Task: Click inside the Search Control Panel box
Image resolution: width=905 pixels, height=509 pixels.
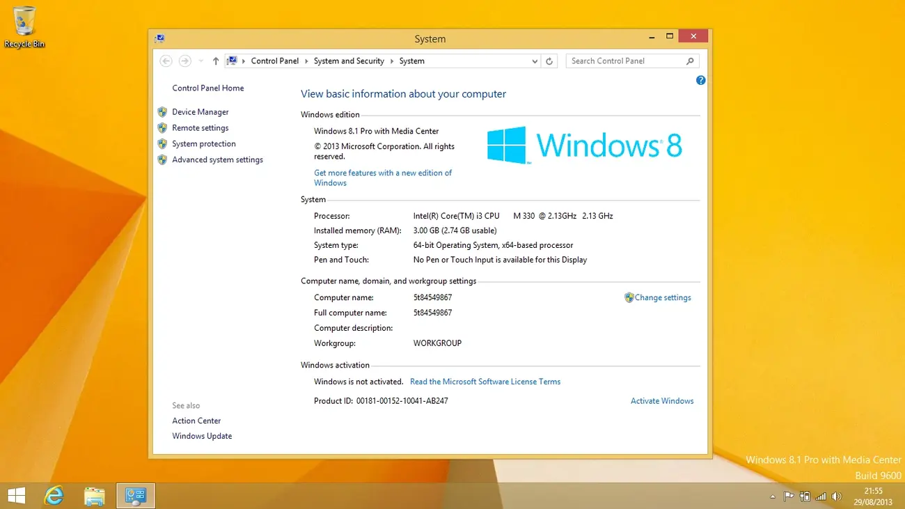Action: pos(627,61)
